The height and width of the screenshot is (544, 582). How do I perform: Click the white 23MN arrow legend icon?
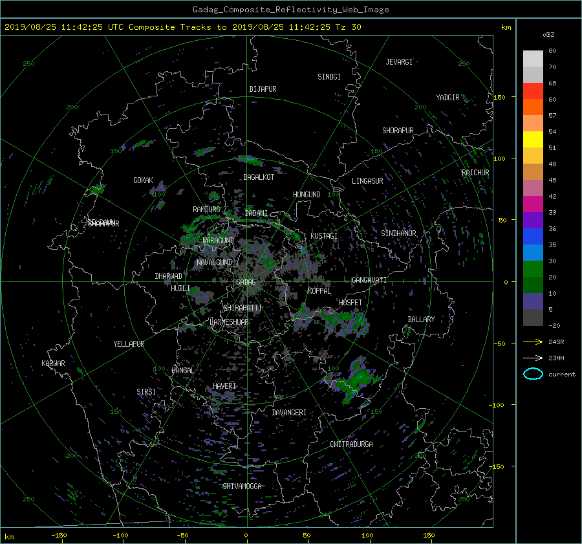pyautogui.click(x=533, y=358)
